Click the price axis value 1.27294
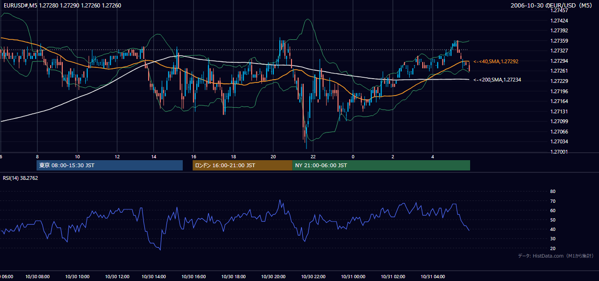The width and height of the screenshot is (599, 281). [559, 61]
